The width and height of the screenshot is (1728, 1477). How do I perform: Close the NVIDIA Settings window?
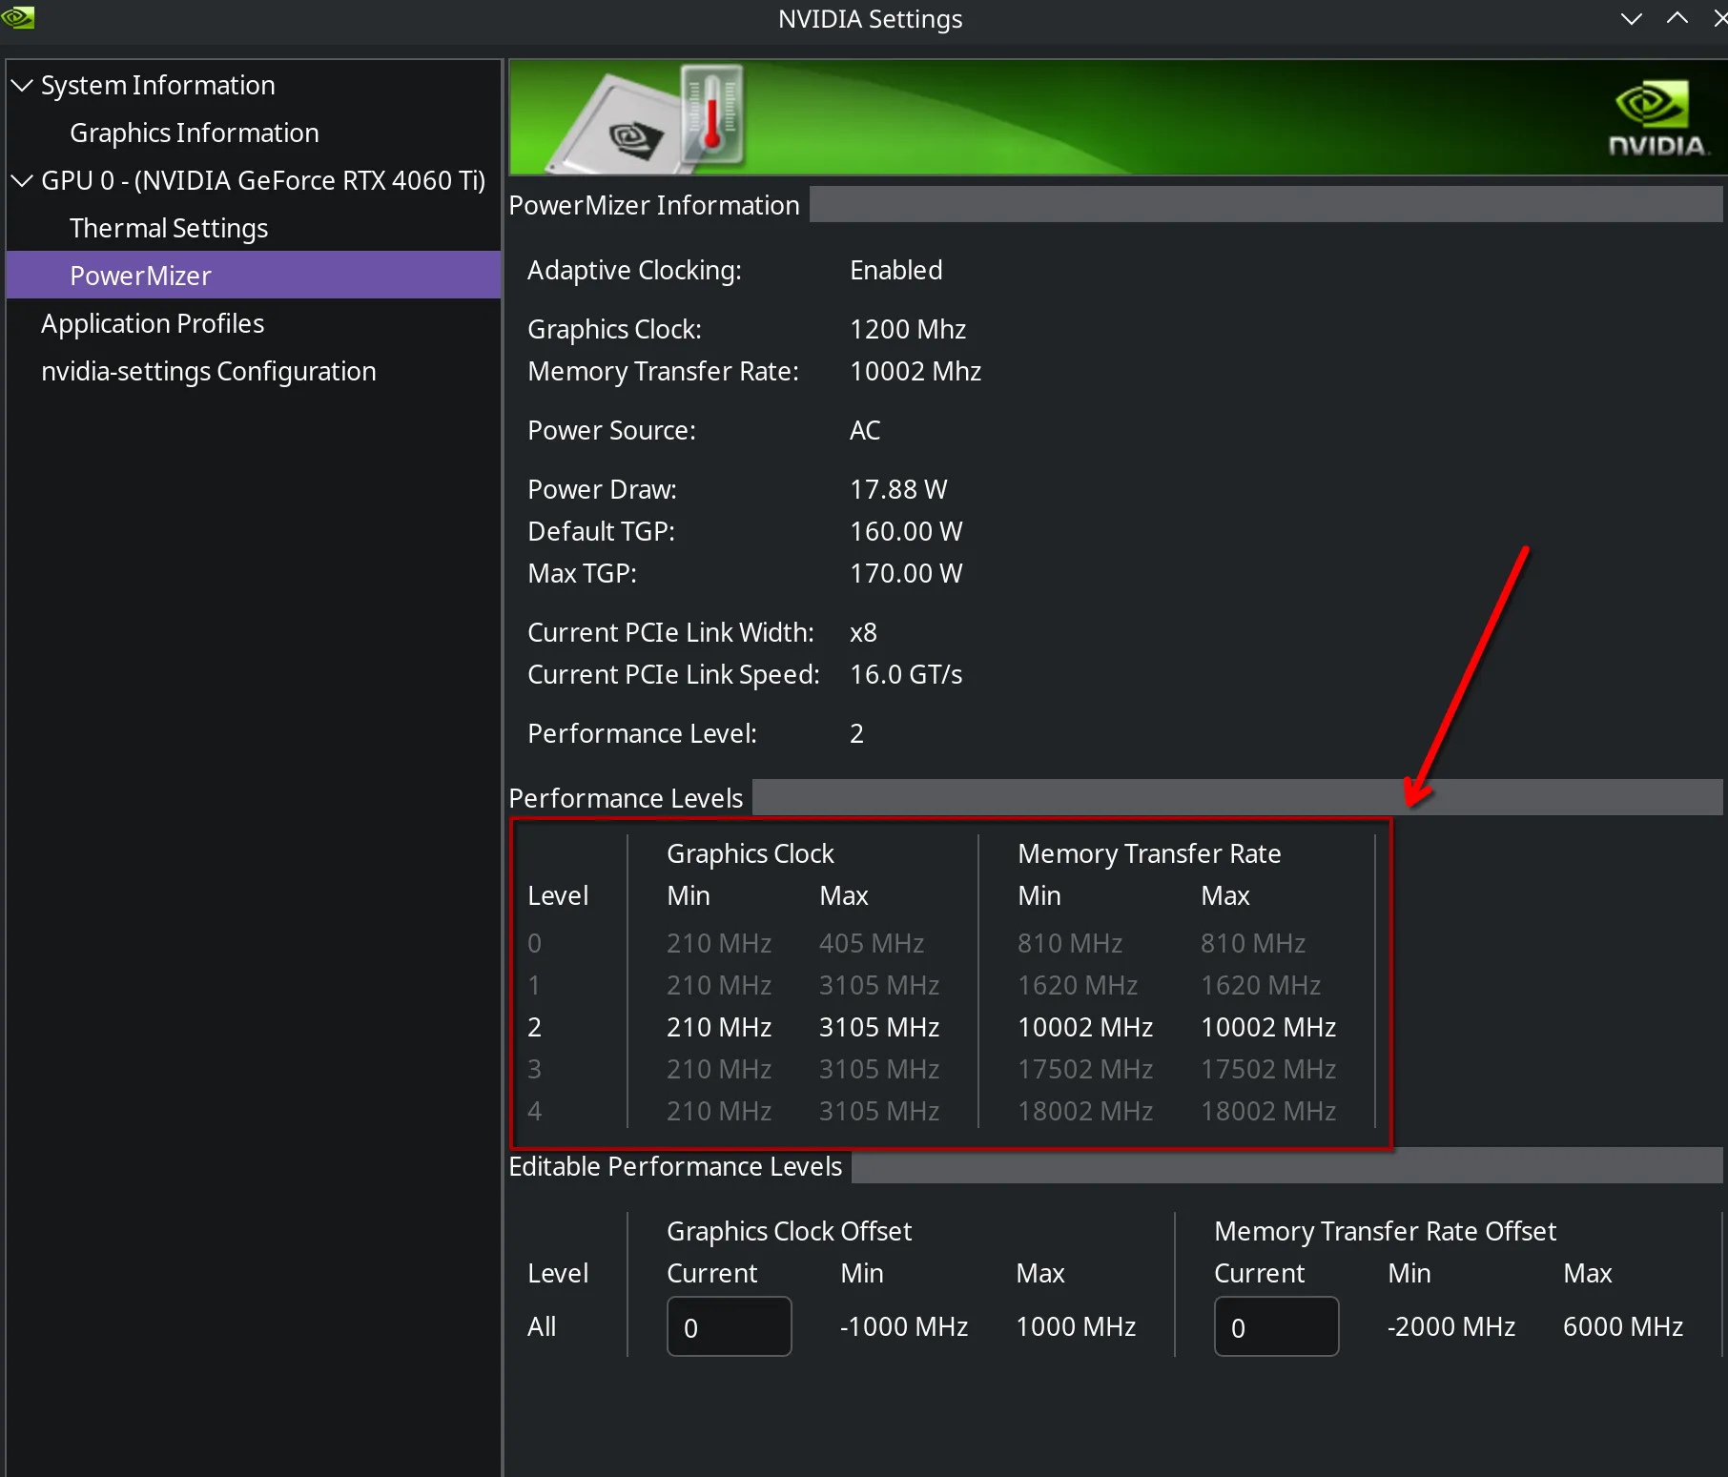(1718, 18)
